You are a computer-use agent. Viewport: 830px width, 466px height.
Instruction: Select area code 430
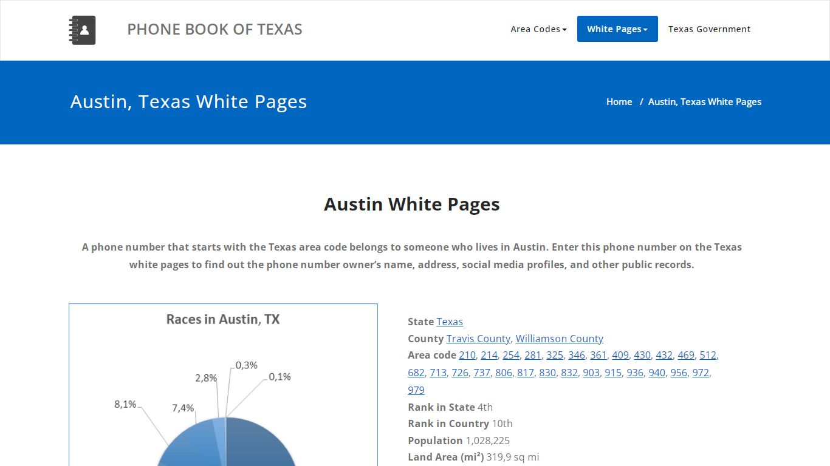tap(642, 355)
